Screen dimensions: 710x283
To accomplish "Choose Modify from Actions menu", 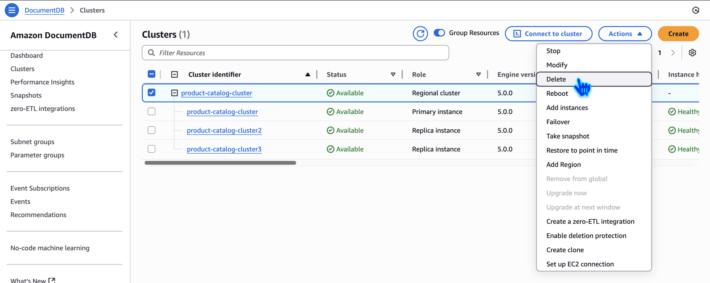I will point(594,65).
